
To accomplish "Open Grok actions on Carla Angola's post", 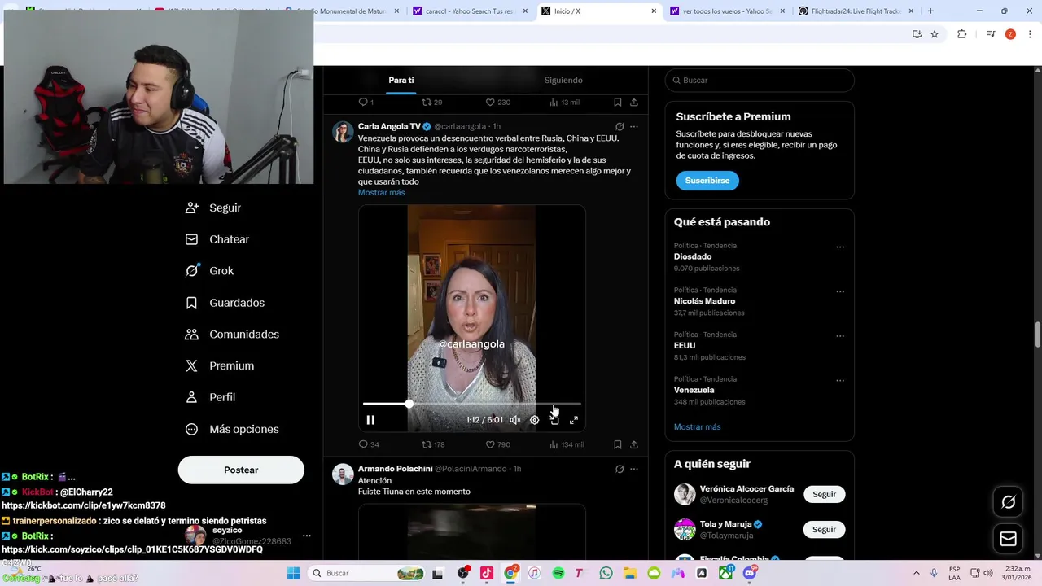I will (x=620, y=127).
